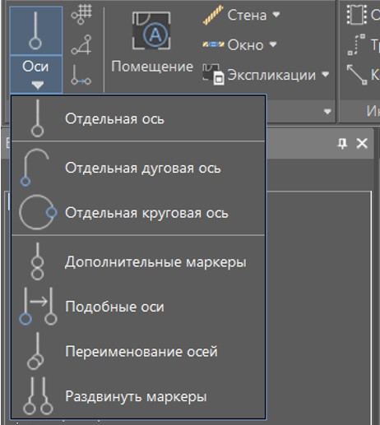Choose Дополнительные маркеры option

(138, 261)
